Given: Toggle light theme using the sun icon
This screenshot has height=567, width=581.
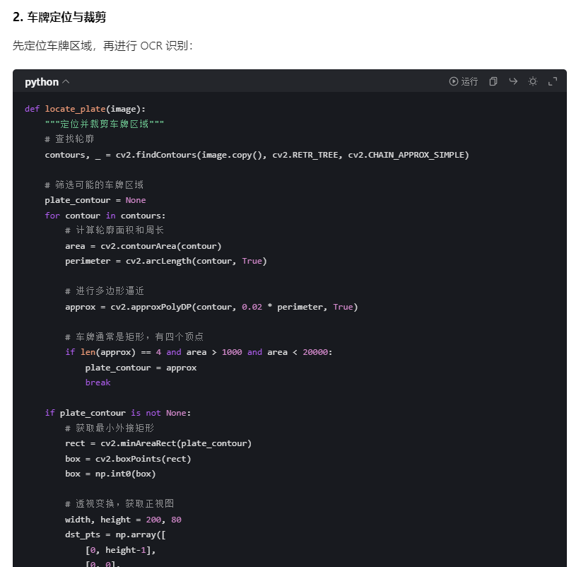Looking at the screenshot, I should pos(532,81).
